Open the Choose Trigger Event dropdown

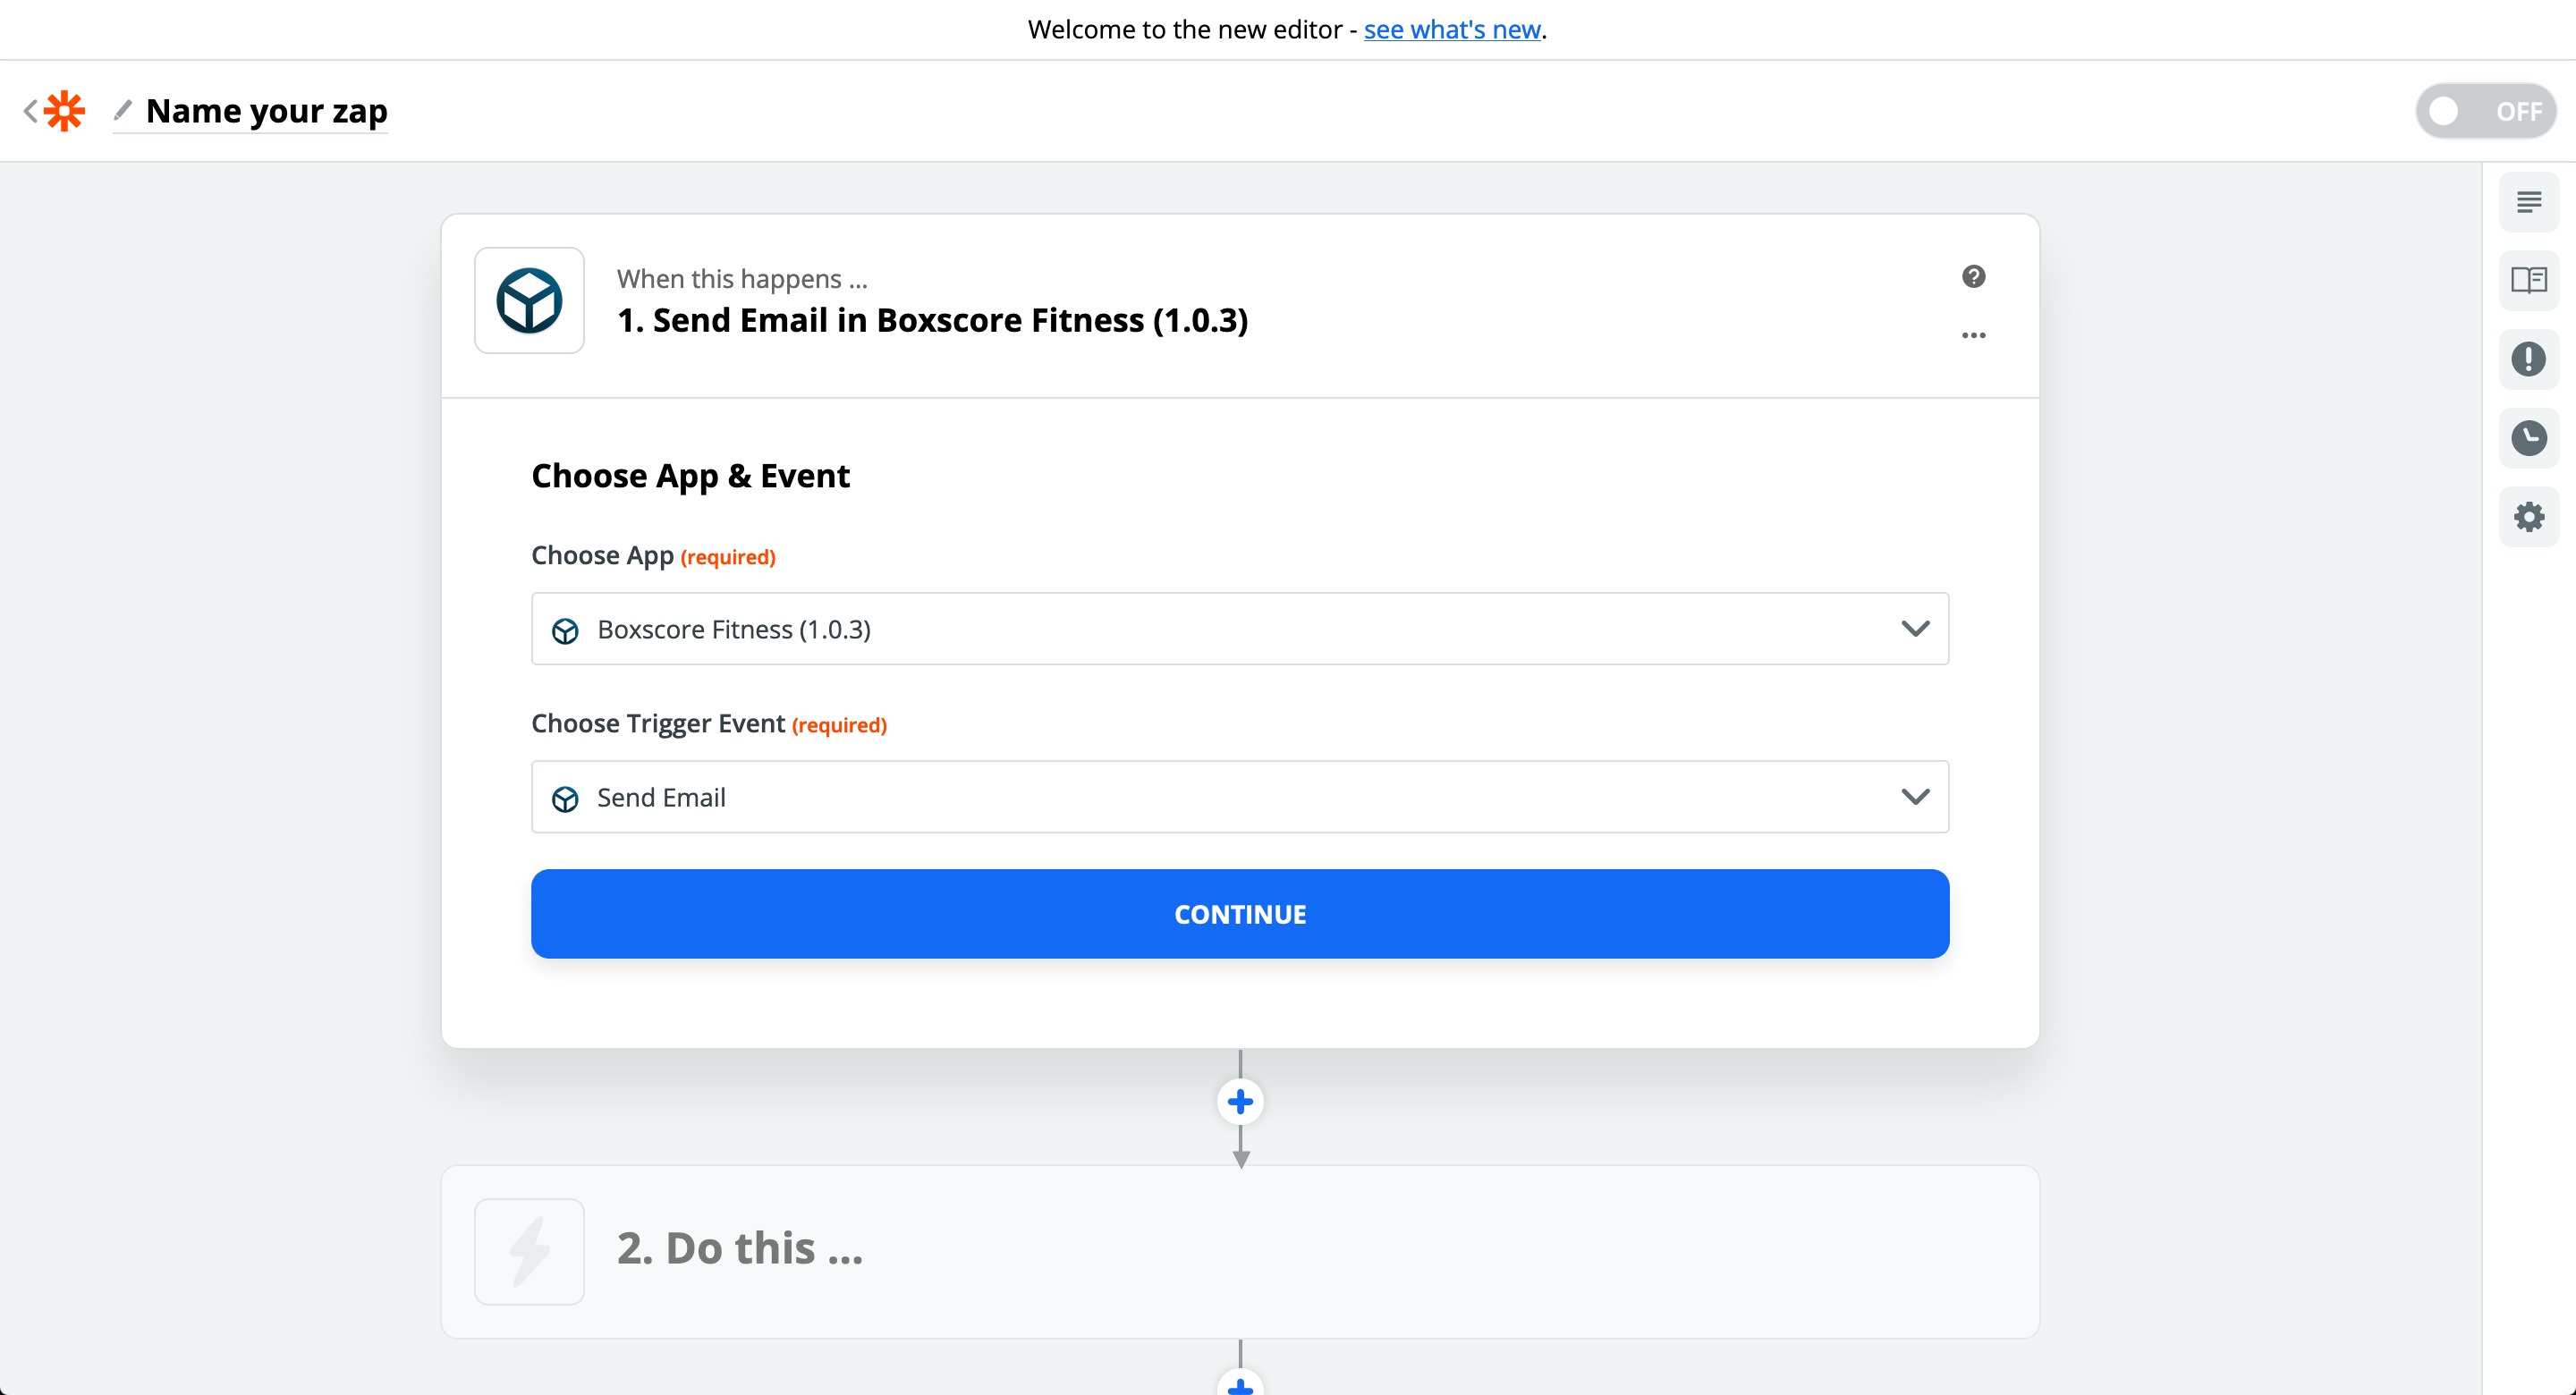(x=1240, y=797)
